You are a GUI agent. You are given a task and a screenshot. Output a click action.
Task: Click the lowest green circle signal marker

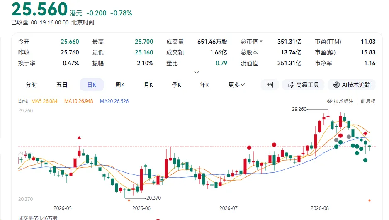point(365,160)
